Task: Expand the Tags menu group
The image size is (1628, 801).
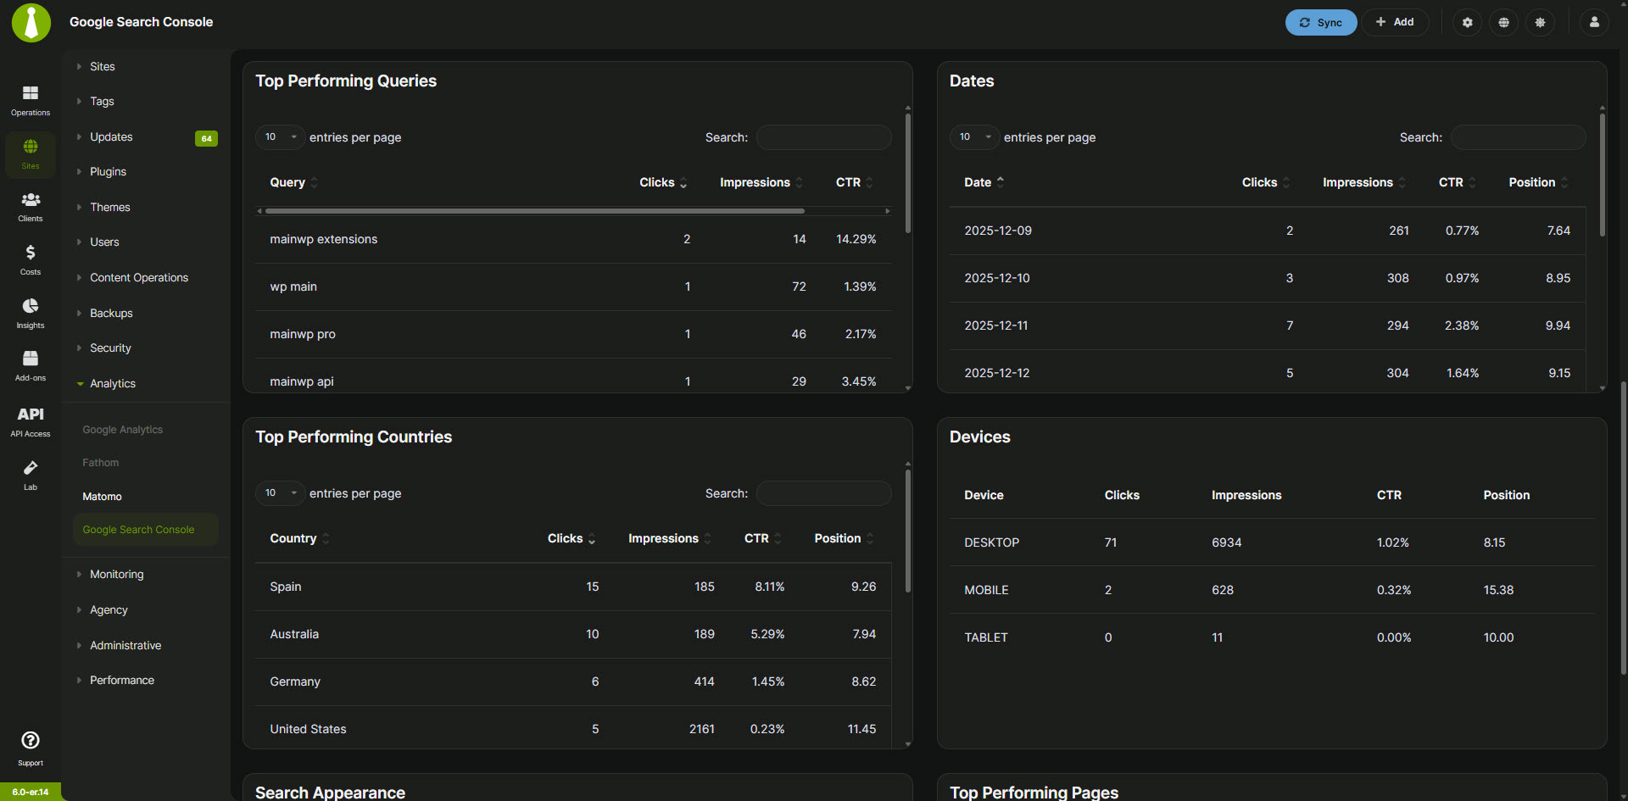Action: [102, 101]
